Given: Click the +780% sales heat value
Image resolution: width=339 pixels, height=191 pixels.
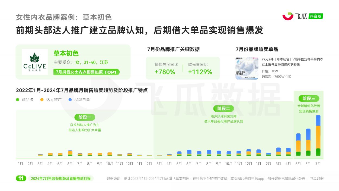Looking at the screenshot, I should (165, 72).
